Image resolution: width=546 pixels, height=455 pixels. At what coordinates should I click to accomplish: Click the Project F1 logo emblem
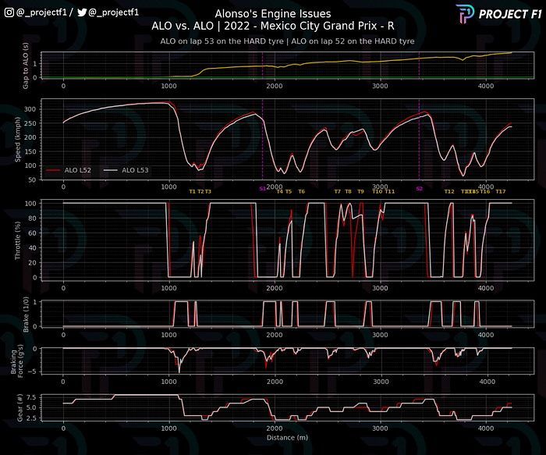tap(465, 14)
